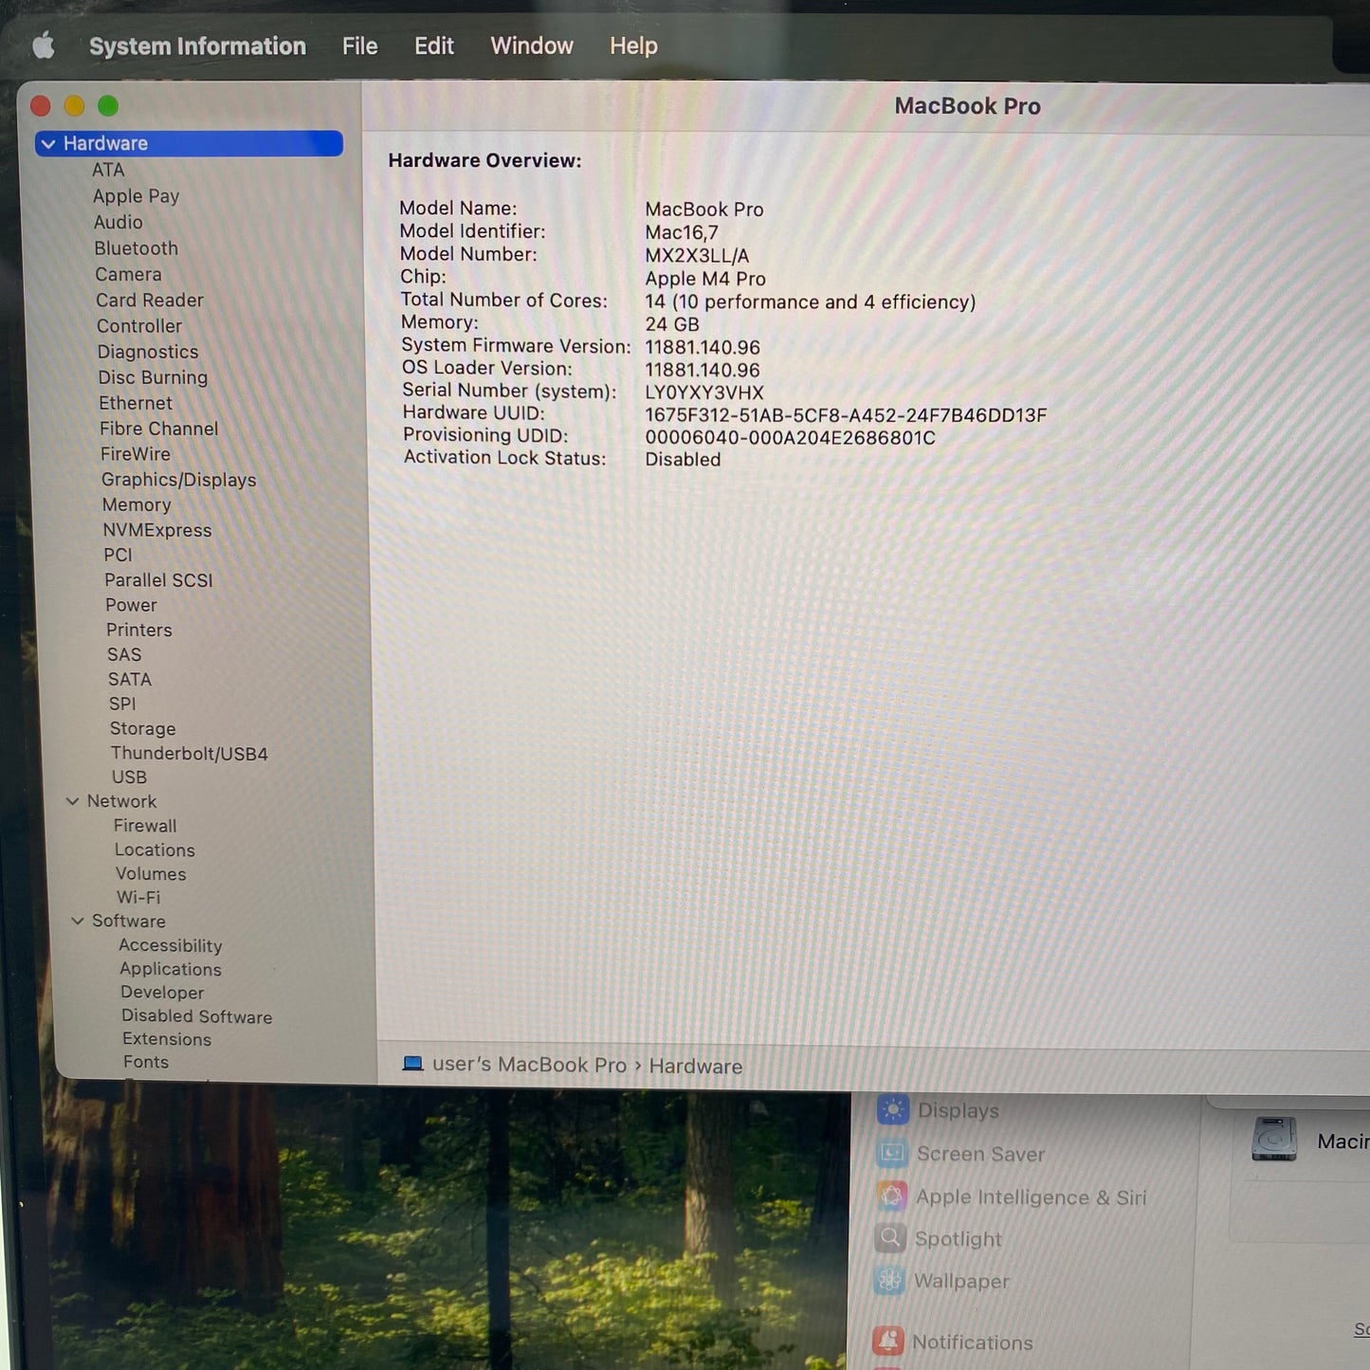Select Thunderbolt/USB4 in the sidebar
The height and width of the screenshot is (1370, 1370).
coord(190,754)
